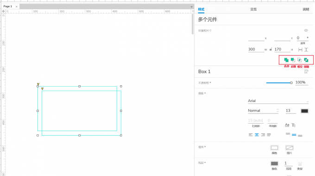
Task: Click the left-middle selection handle
Action: [38, 111]
